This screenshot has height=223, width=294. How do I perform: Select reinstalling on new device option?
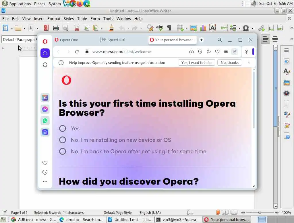point(62,140)
